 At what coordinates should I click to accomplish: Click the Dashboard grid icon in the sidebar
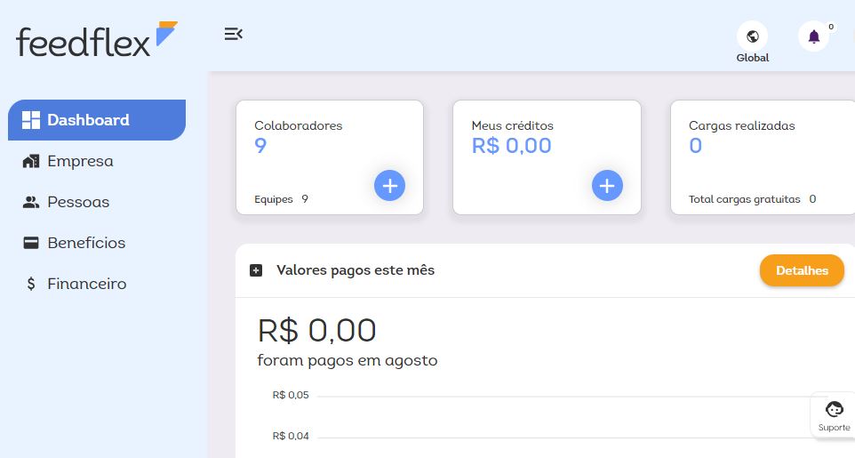coord(31,120)
